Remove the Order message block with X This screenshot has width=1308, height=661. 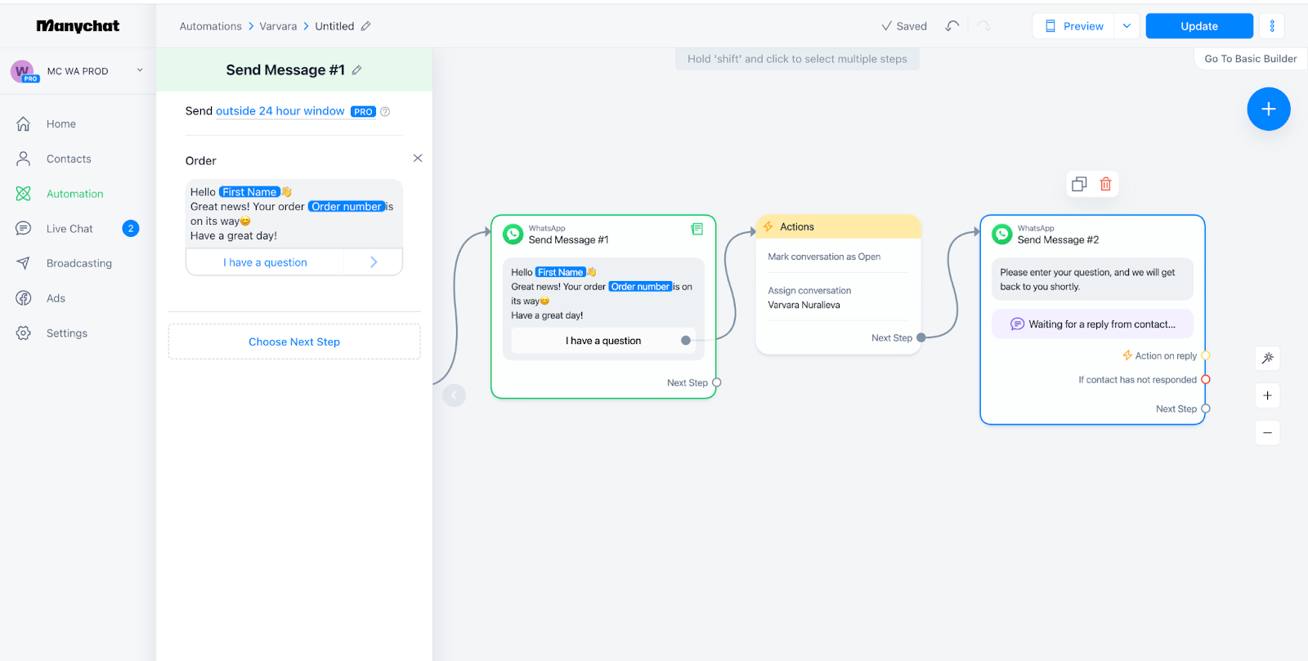click(418, 158)
